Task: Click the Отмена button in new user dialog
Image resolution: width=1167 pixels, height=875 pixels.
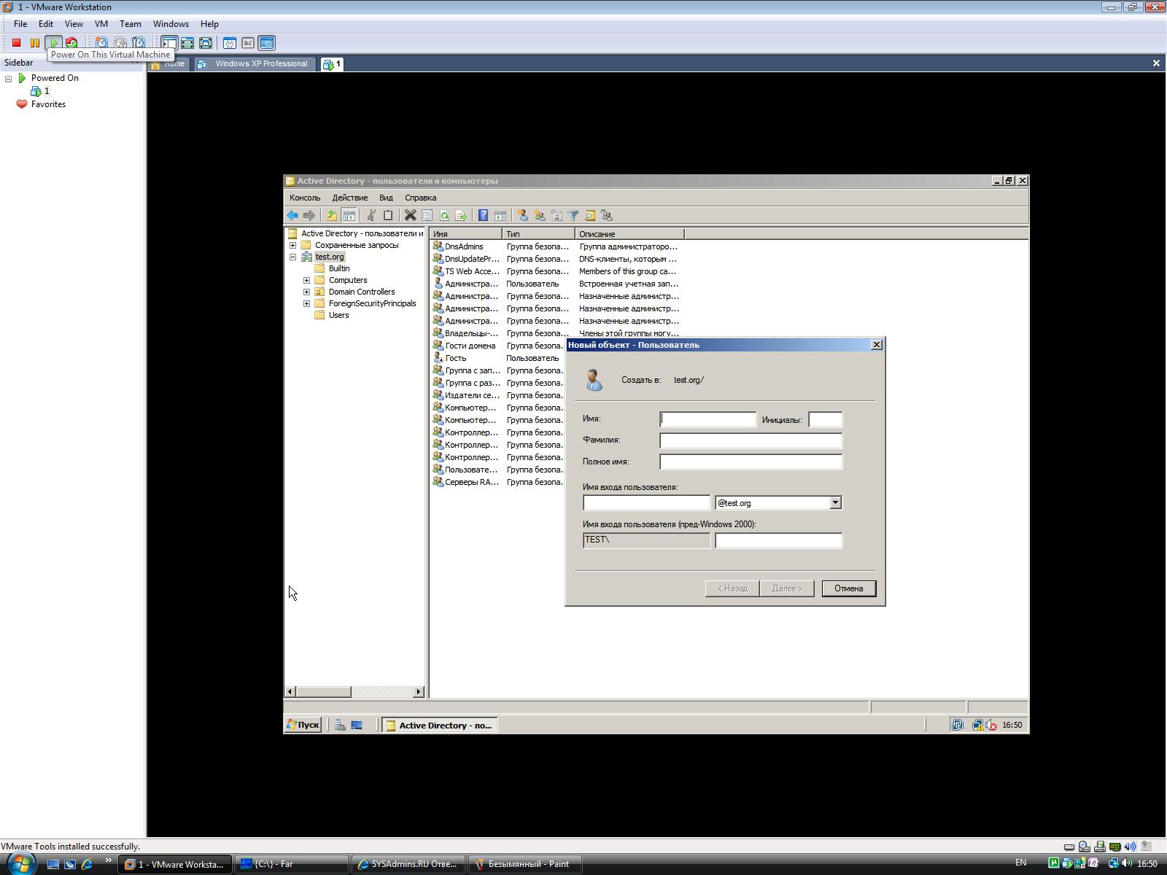Action: pos(848,588)
